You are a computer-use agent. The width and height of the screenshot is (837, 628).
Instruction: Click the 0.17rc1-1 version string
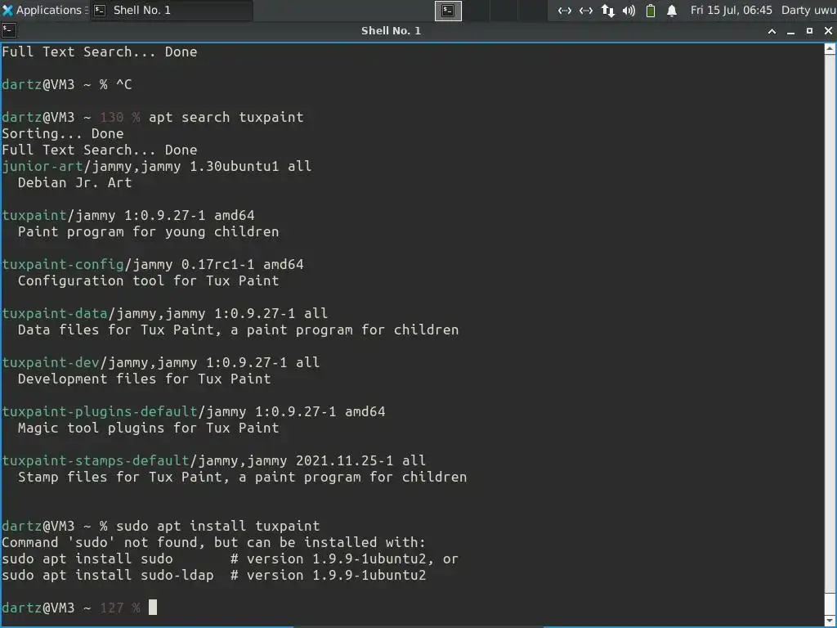(x=217, y=264)
